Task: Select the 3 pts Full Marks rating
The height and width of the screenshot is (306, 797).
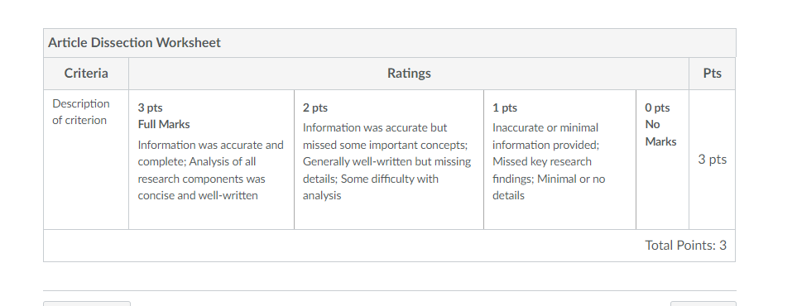Action: (211, 160)
